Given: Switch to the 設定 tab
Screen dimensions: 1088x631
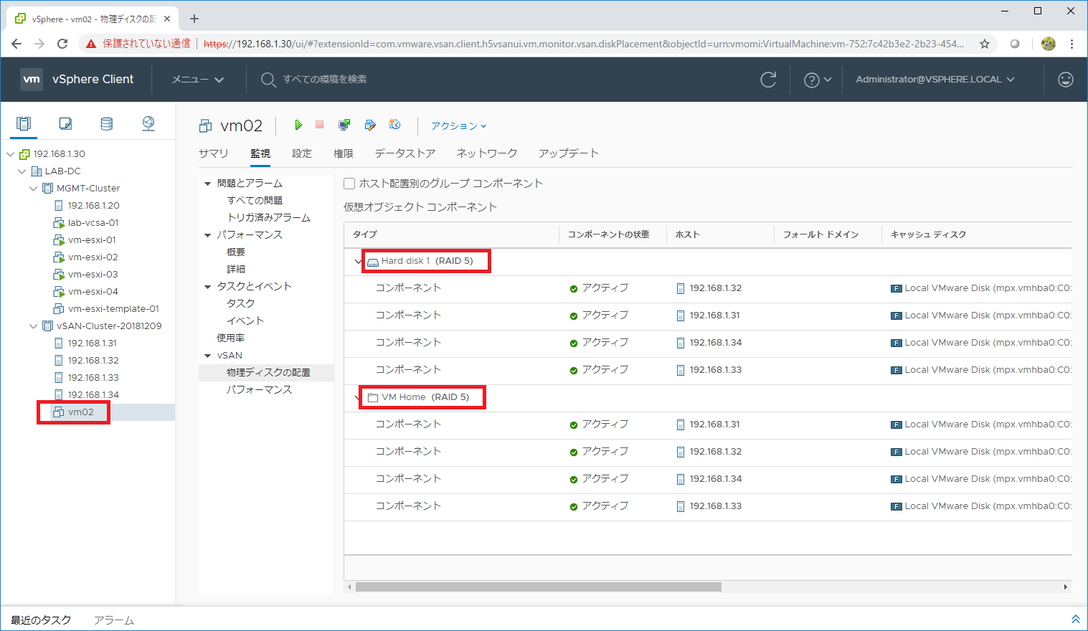Looking at the screenshot, I should click(x=302, y=153).
